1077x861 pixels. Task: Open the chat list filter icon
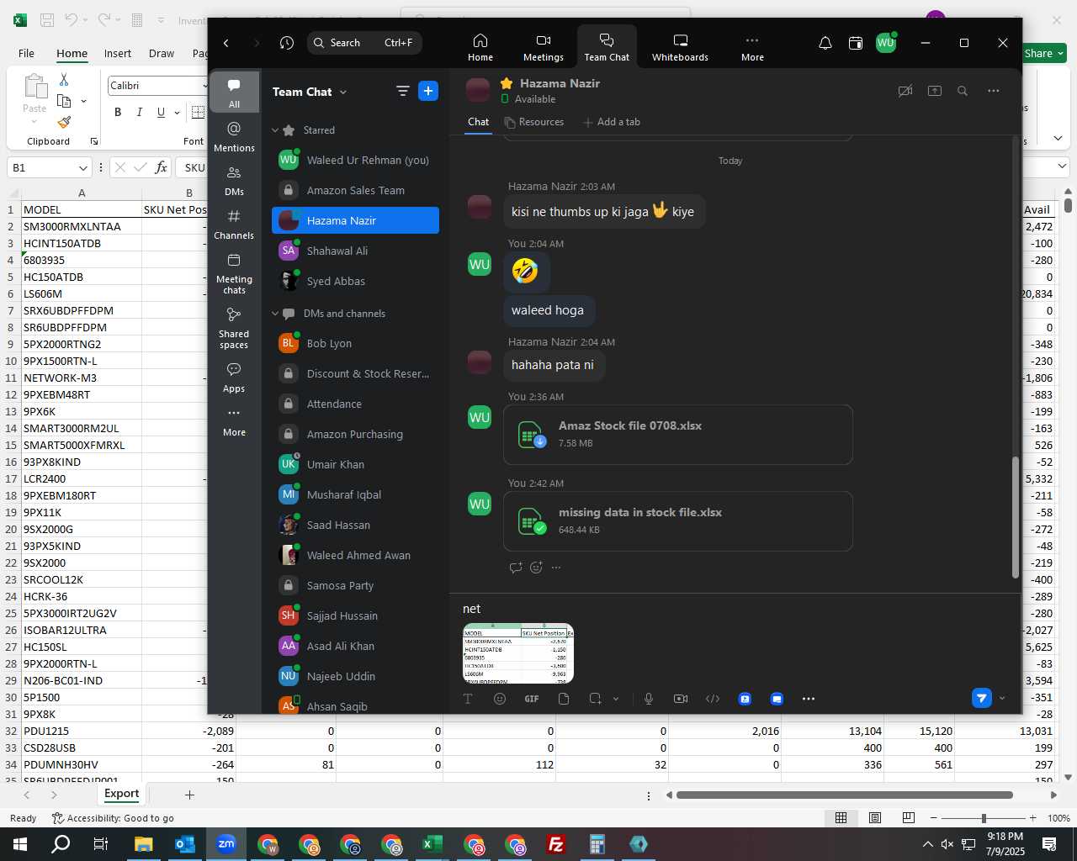[x=403, y=91]
